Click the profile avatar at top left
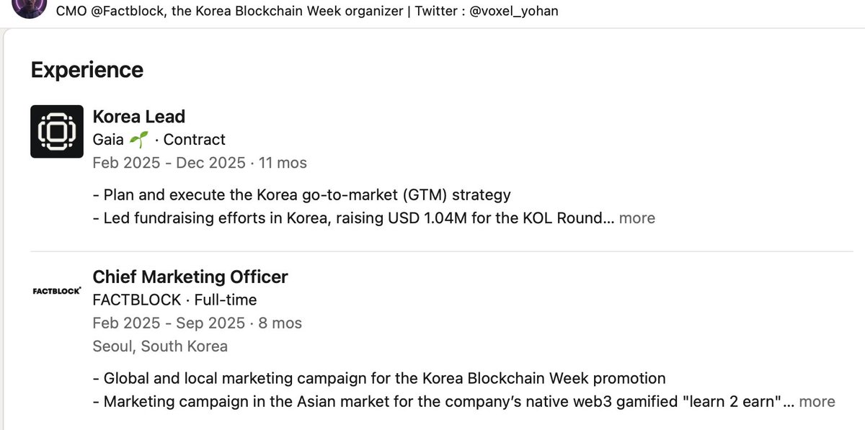Viewport: 865px width, 430px height. [x=30, y=7]
